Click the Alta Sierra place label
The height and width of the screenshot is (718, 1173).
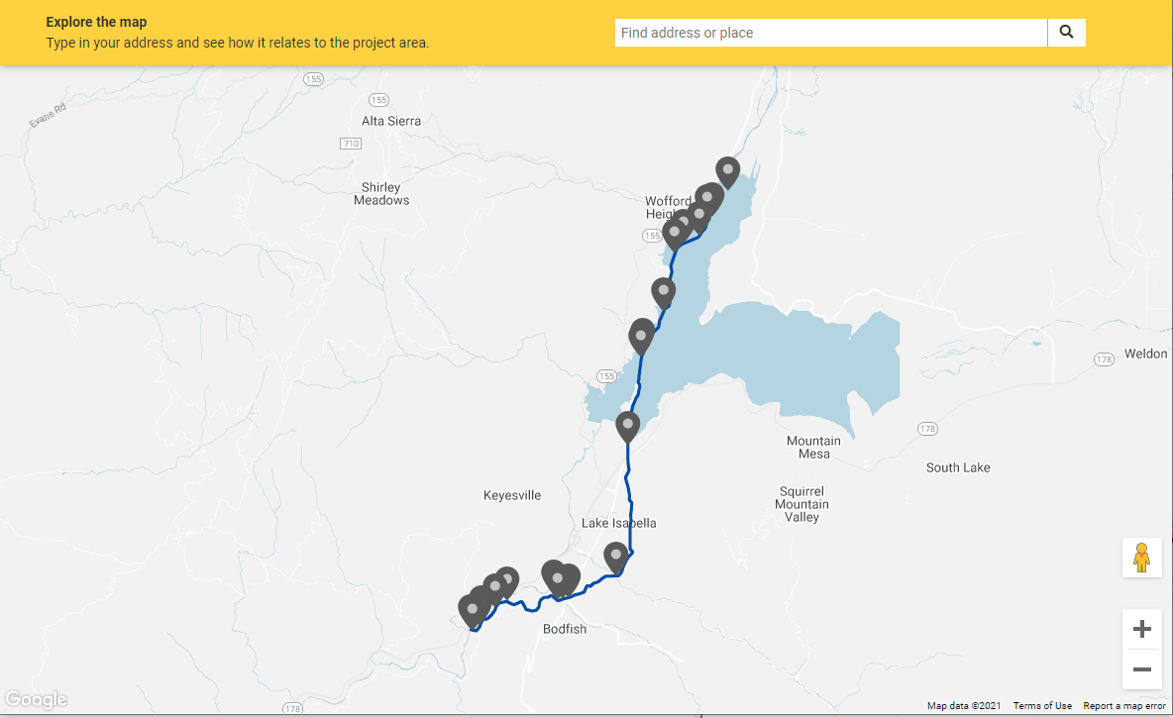391,121
